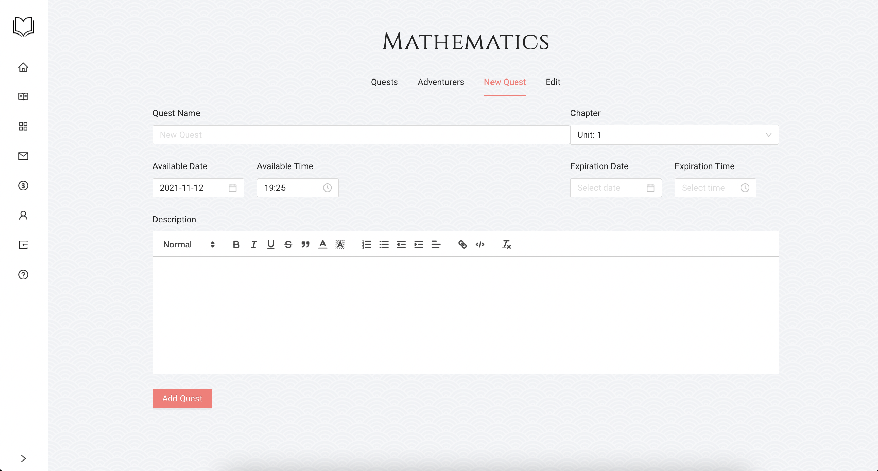
Task: Click the home icon in sidebar
Action: 23,67
